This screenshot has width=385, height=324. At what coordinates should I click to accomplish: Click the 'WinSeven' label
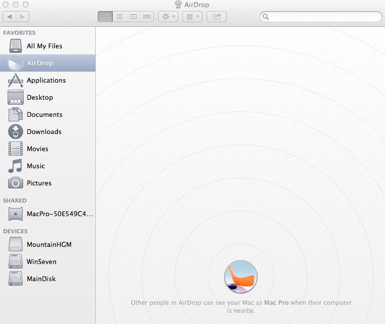coord(41,262)
